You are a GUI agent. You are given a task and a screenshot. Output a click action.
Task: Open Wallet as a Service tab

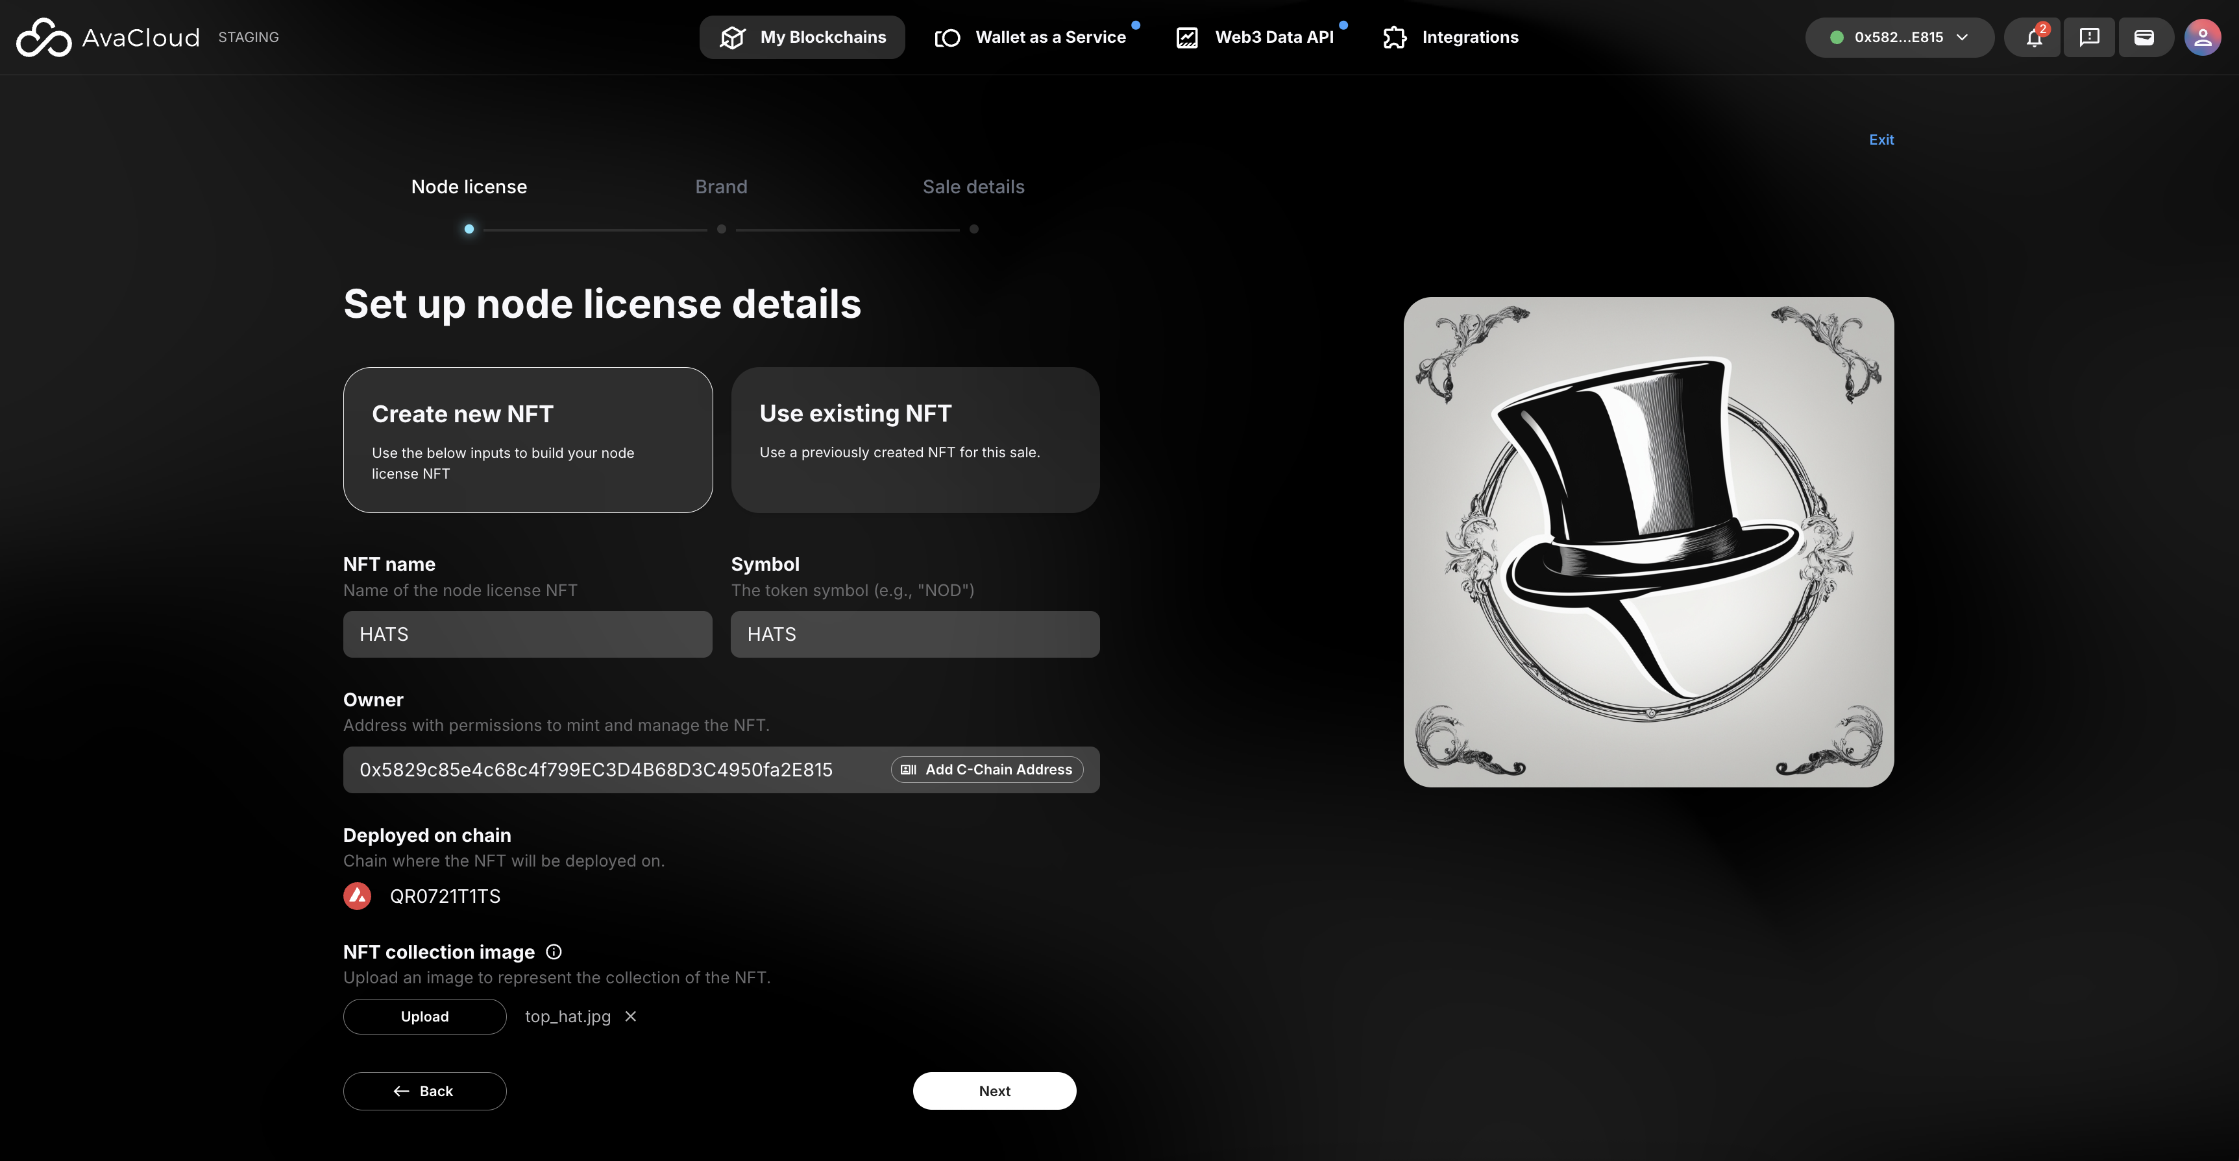coord(1031,38)
